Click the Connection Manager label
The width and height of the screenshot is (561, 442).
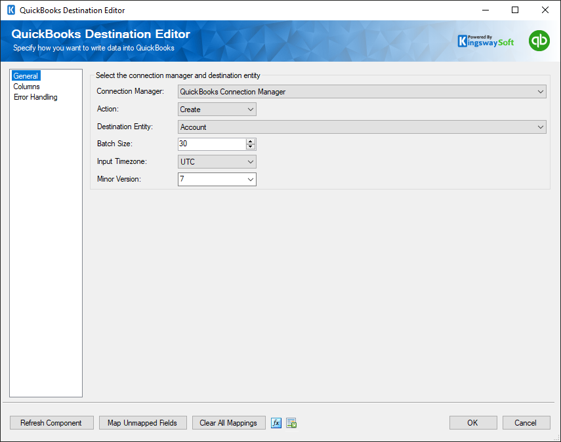130,91
